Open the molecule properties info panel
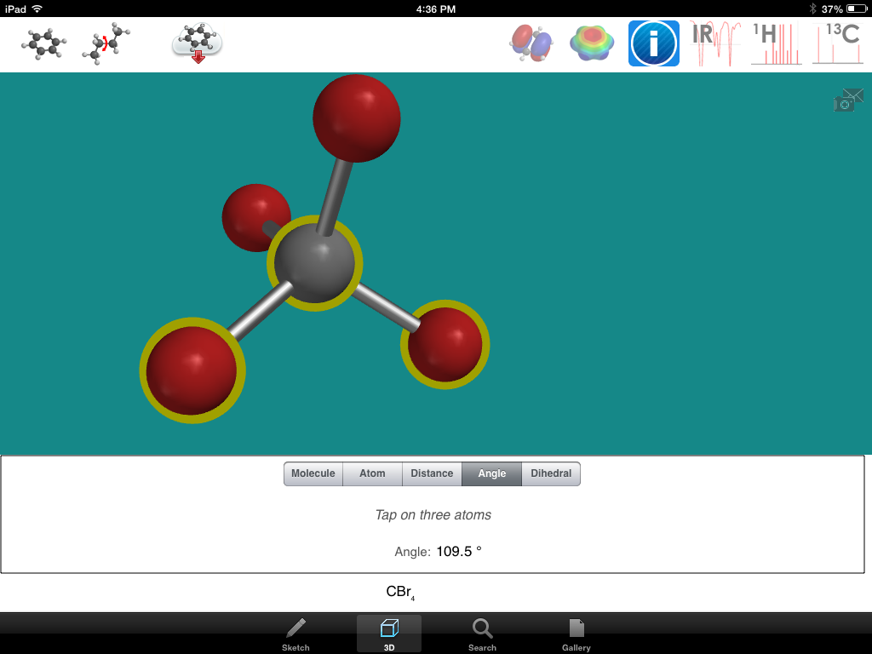 (653, 42)
